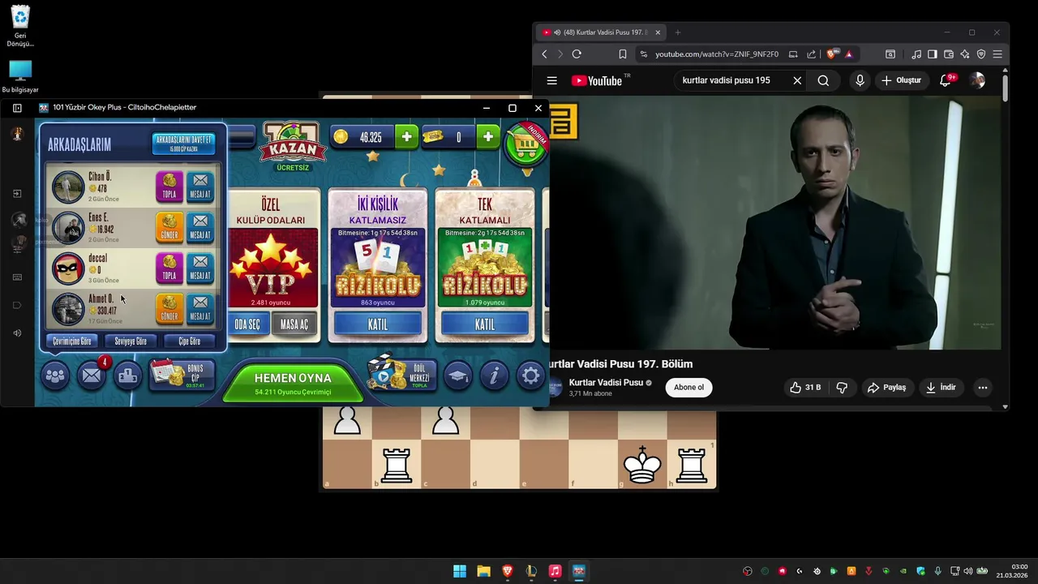The image size is (1038, 584).
Task: Sort friends by Çipe Göre
Action: [x=190, y=341]
